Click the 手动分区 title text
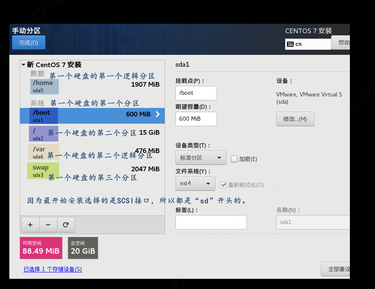The image size is (375, 289). (x=26, y=31)
